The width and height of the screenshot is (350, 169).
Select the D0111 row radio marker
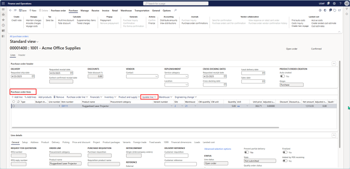(14, 106)
